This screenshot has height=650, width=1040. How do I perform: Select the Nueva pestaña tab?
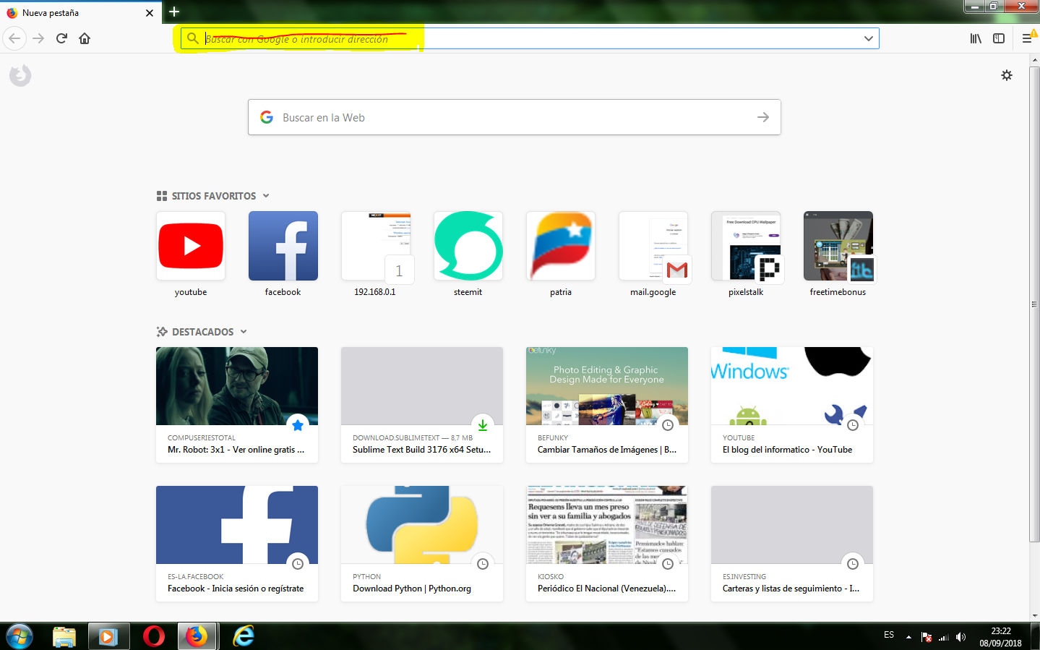80,13
